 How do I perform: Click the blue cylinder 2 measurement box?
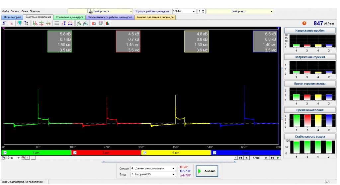(x=265, y=41)
